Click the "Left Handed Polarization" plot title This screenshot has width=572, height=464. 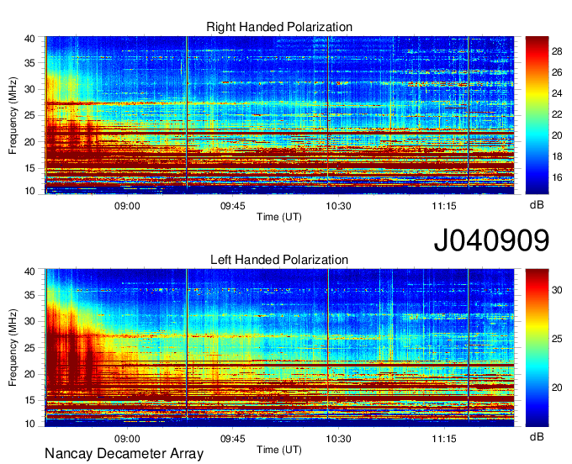(x=279, y=260)
